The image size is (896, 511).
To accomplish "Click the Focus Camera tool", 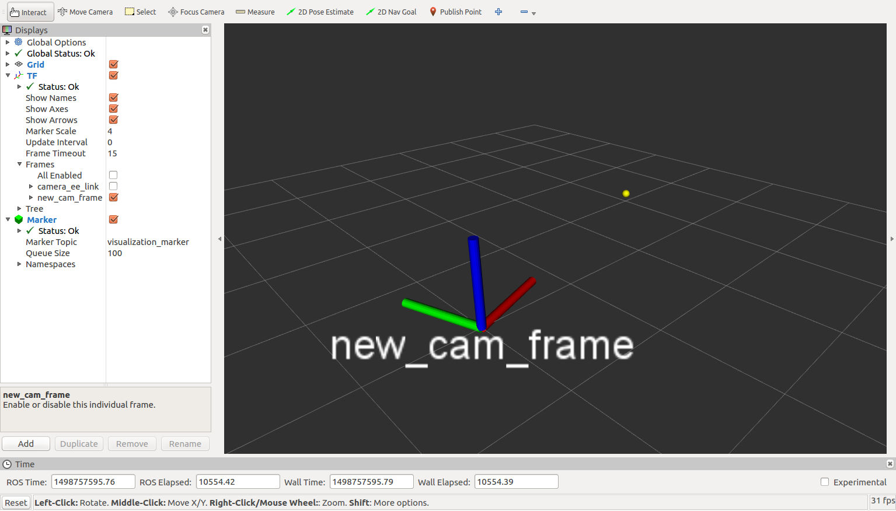I will [196, 12].
